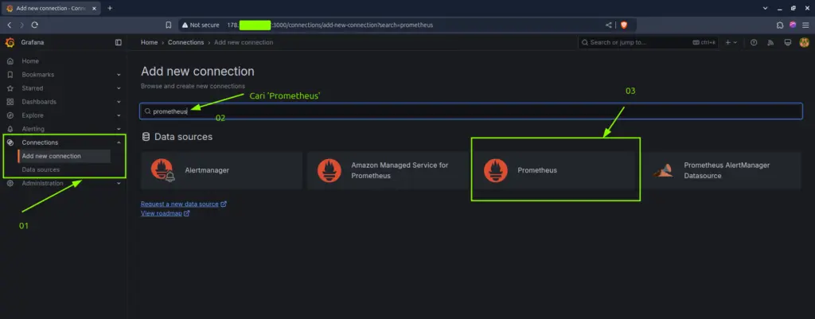Open the user profile avatar
The height and width of the screenshot is (319, 815).
tap(804, 43)
